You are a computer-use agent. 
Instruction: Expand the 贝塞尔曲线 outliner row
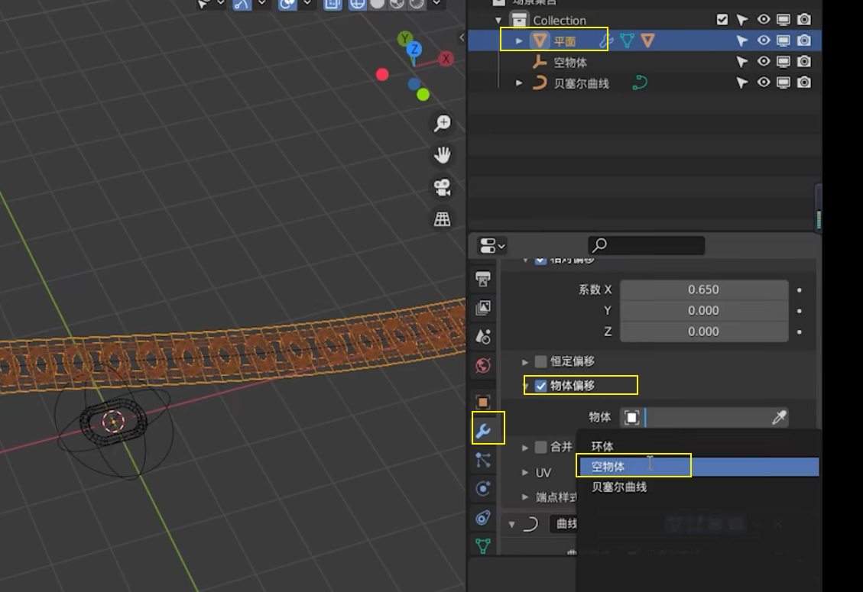[x=519, y=82]
